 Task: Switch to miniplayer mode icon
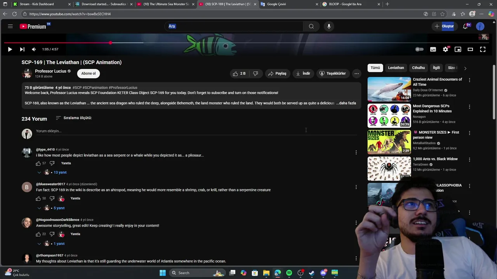[x=458, y=49]
